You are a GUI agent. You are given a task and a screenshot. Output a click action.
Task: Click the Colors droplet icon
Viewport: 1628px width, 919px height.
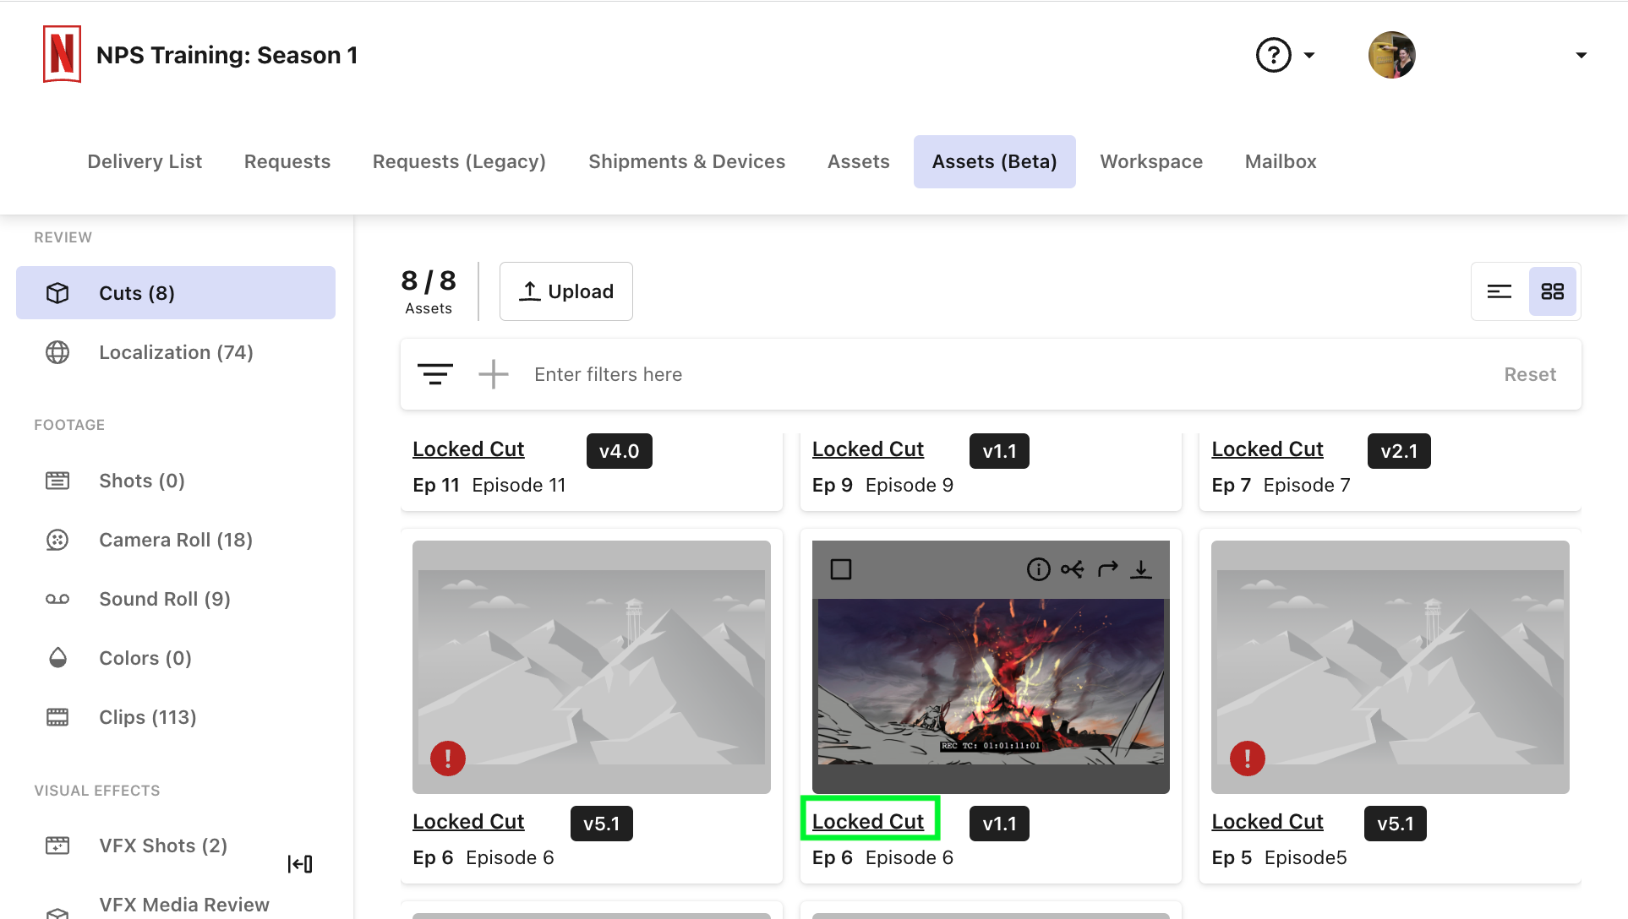57,658
